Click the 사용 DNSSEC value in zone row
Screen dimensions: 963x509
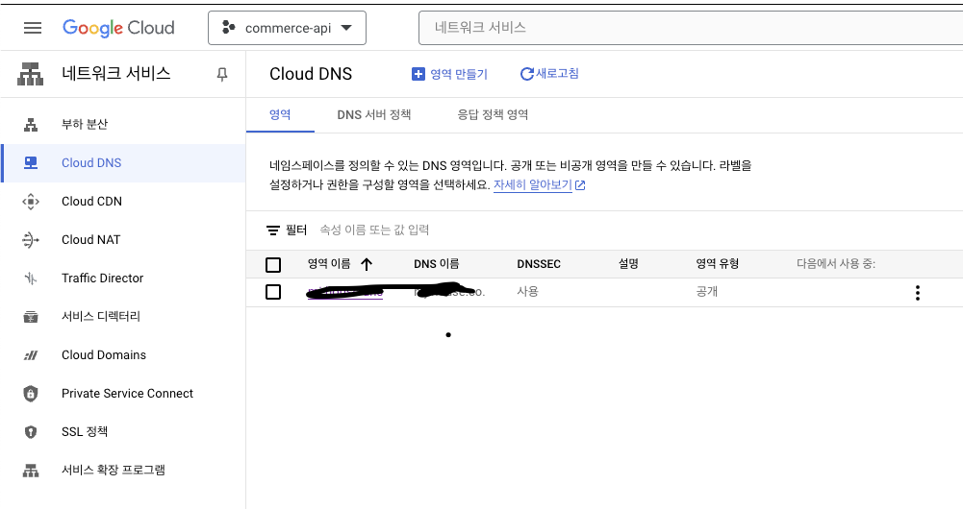point(527,291)
